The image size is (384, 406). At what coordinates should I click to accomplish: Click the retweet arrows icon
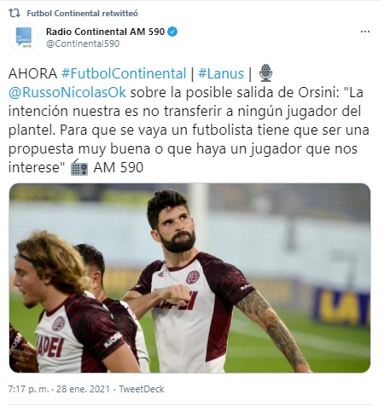tap(15, 13)
